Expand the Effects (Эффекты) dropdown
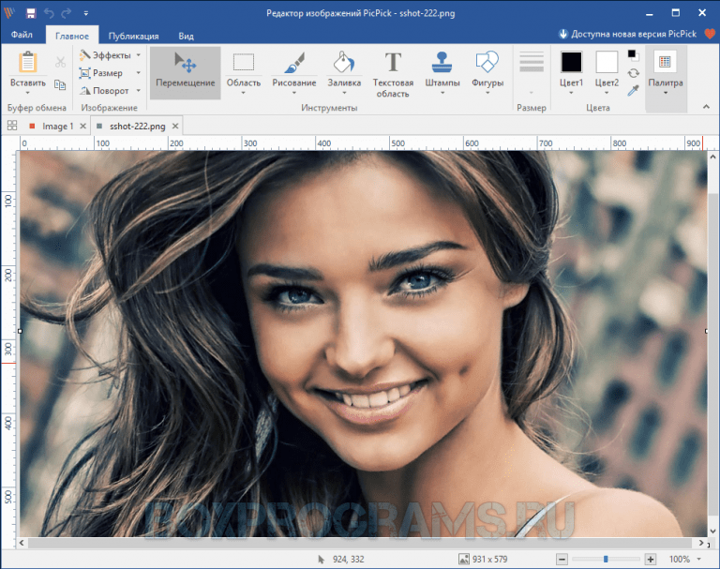This screenshot has height=569, width=720. pyautogui.click(x=111, y=55)
